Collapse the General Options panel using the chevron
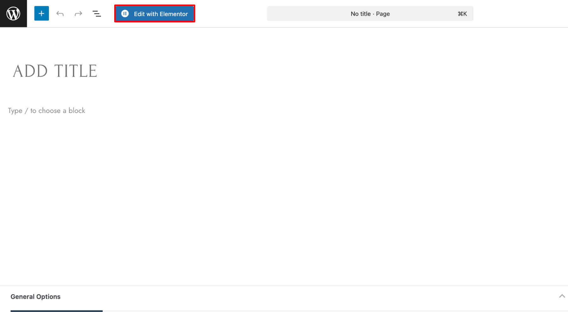This screenshot has width=568, height=312. point(561,296)
